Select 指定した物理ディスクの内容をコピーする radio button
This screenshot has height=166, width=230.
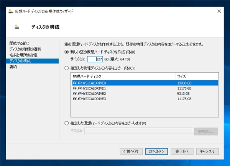point(67,68)
